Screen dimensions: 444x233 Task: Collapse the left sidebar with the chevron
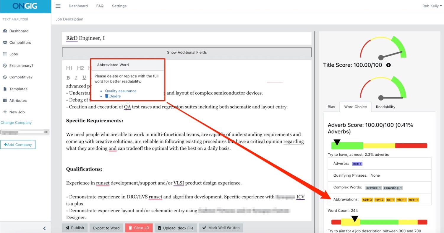[44, 228]
